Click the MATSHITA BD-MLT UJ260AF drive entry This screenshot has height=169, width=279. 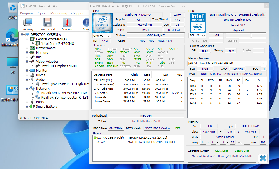[151, 142]
